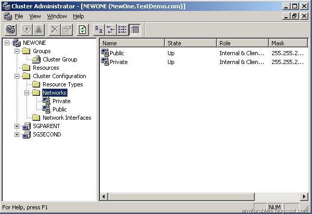This screenshot has width=312, height=214.
Task: Expand the SGPARENT node
Action: coord(17,126)
